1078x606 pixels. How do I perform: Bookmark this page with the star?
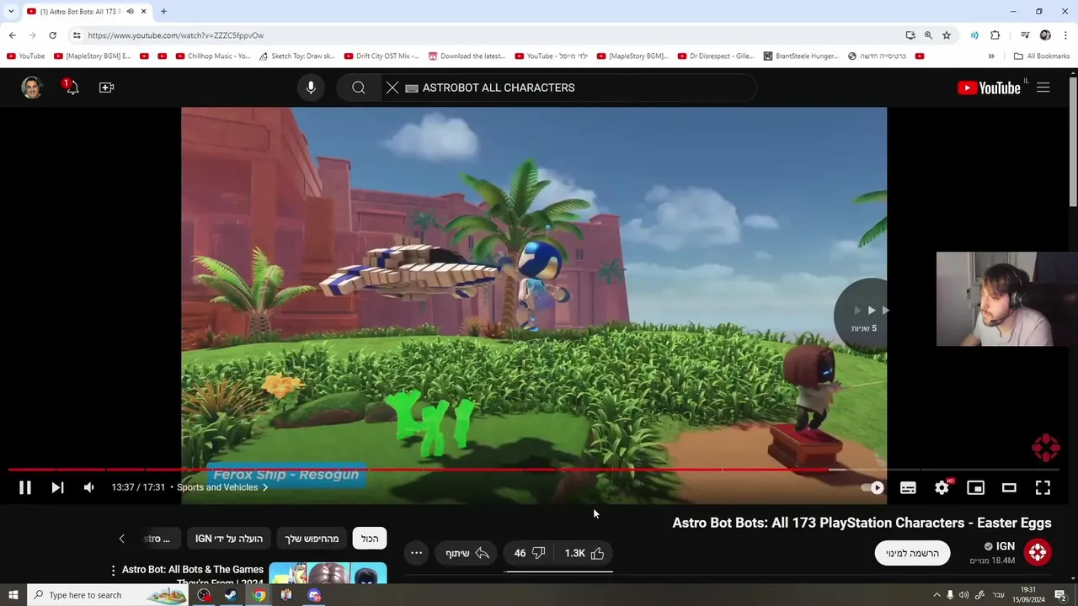pyautogui.click(x=947, y=35)
